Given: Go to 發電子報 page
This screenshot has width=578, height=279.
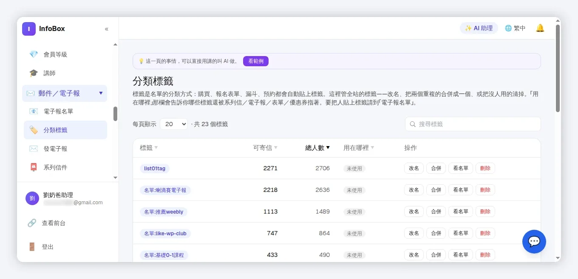Looking at the screenshot, I should click(x=65, y=149).
